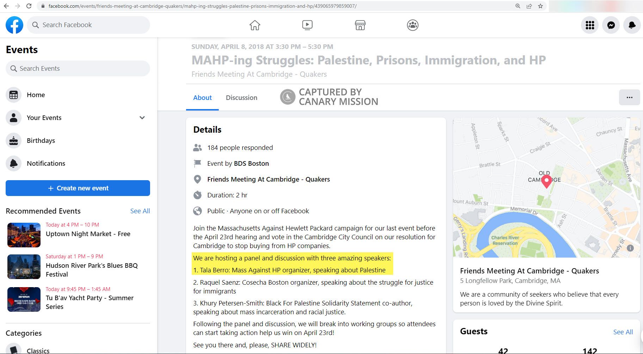Open the Groups icon in top bar
643x354 pixels.
point(413,25)
